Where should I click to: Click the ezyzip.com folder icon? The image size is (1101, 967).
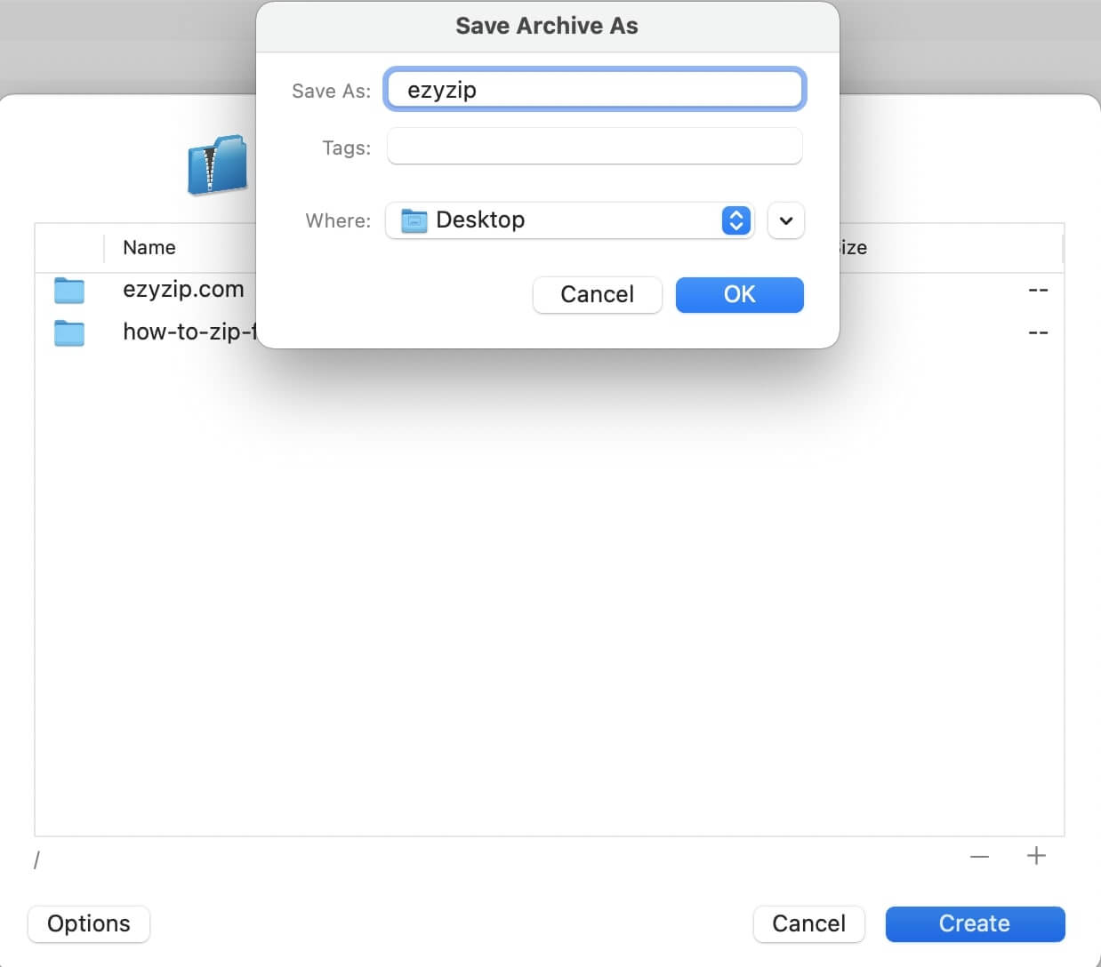tap(68, 290)
